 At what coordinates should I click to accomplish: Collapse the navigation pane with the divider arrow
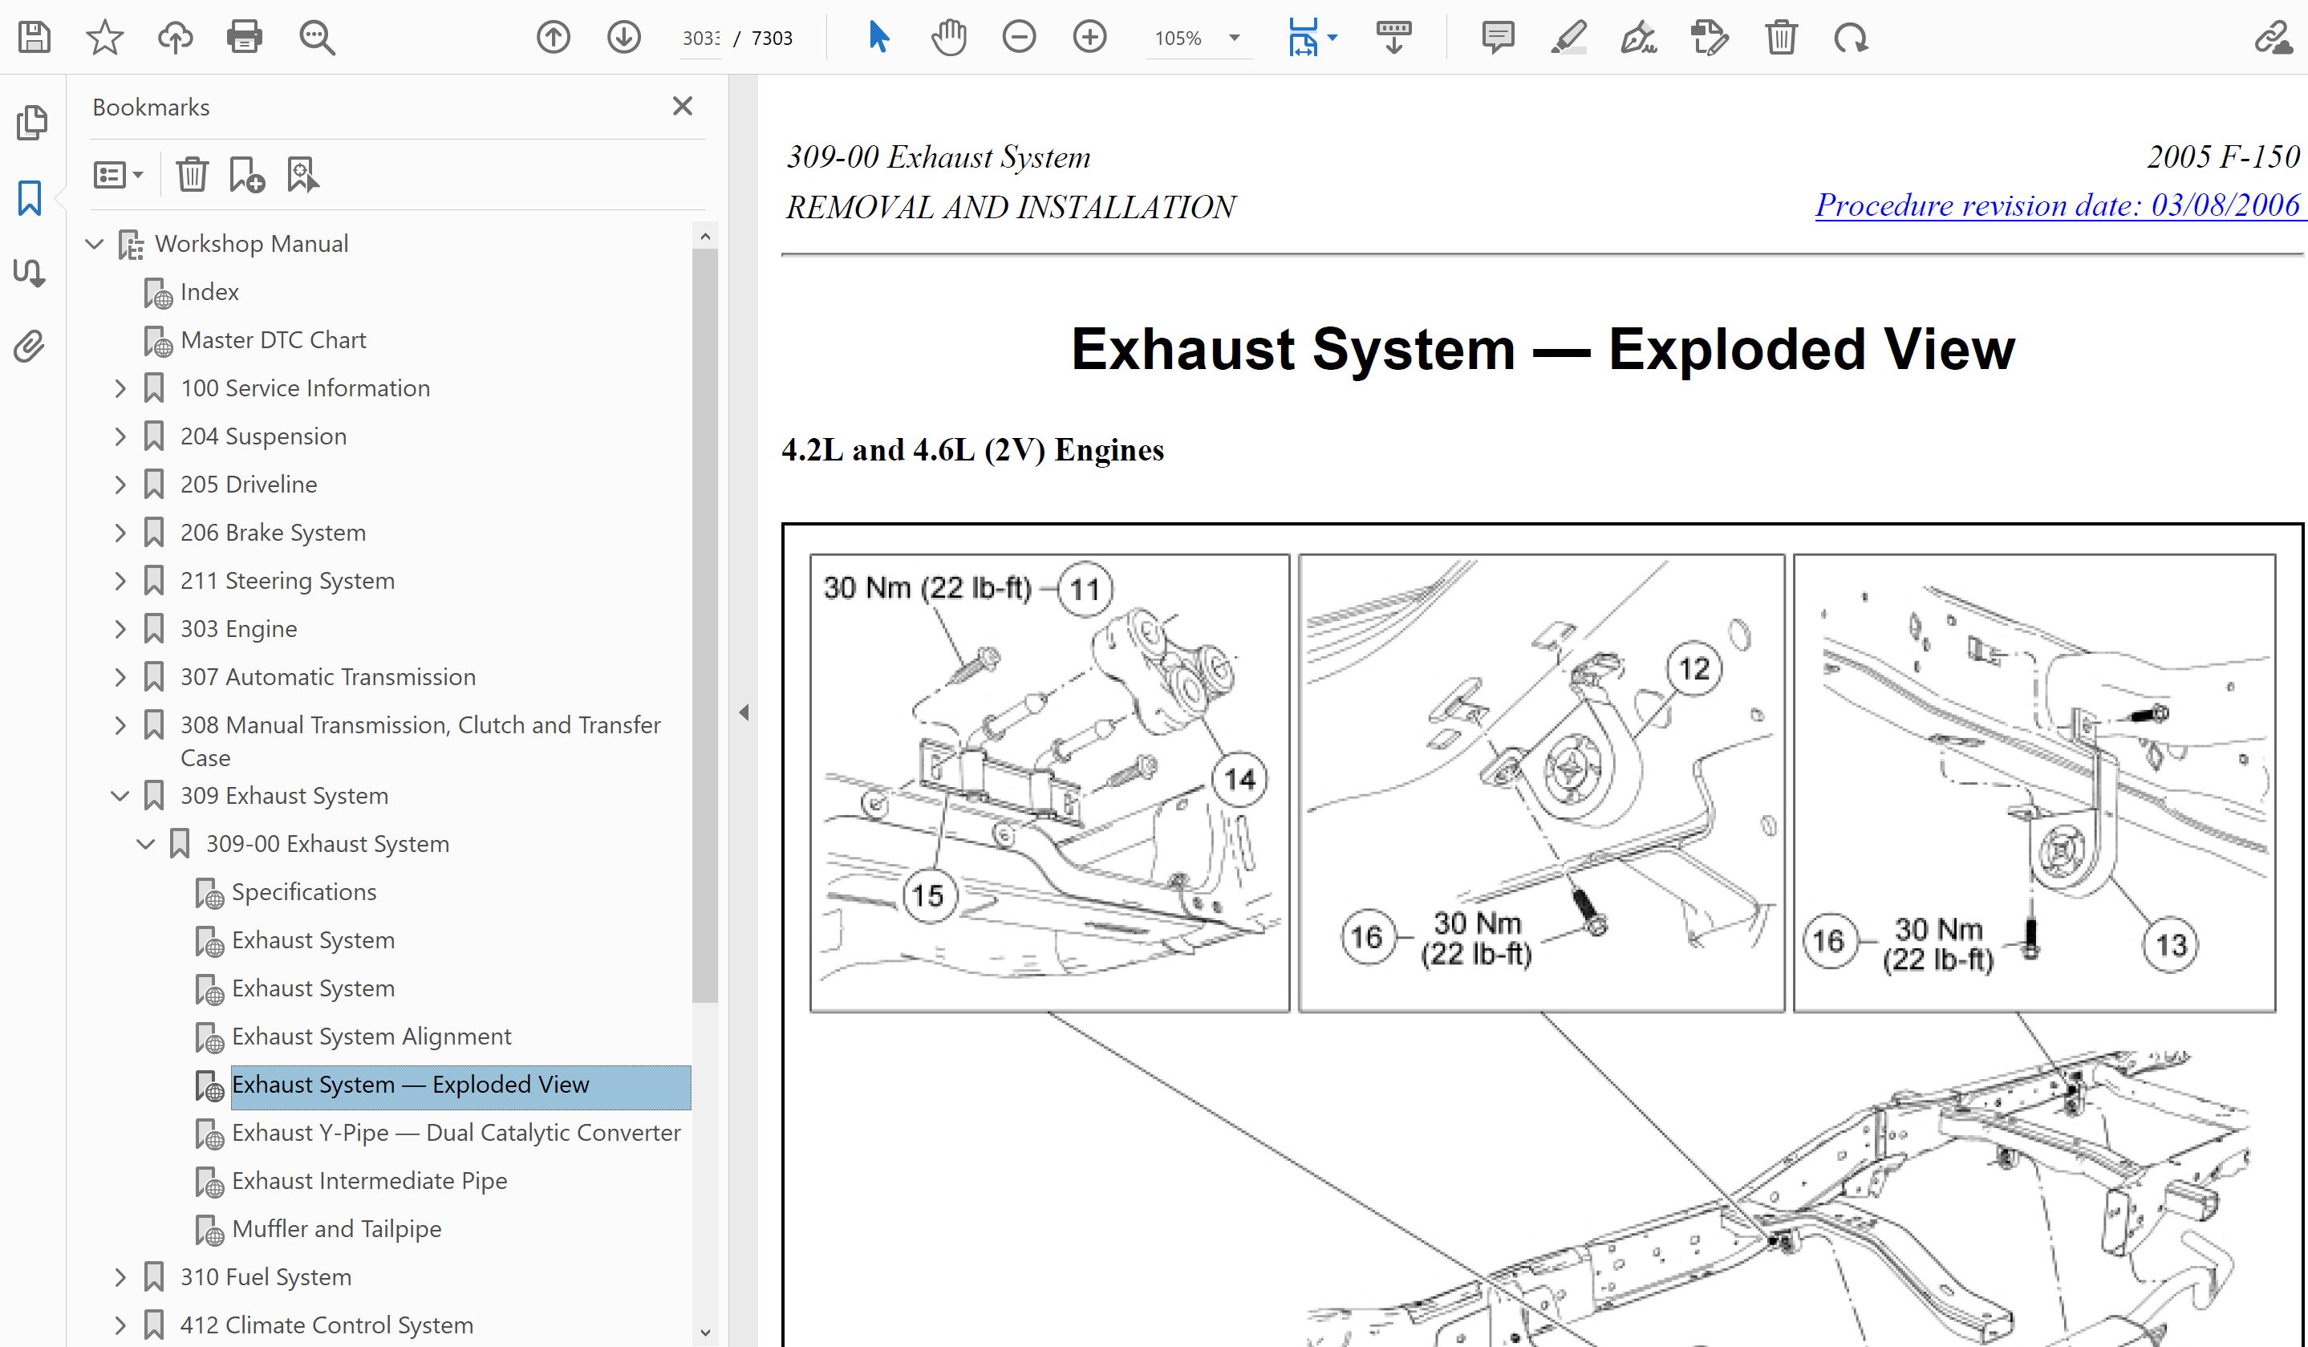[x=744, y=712]
